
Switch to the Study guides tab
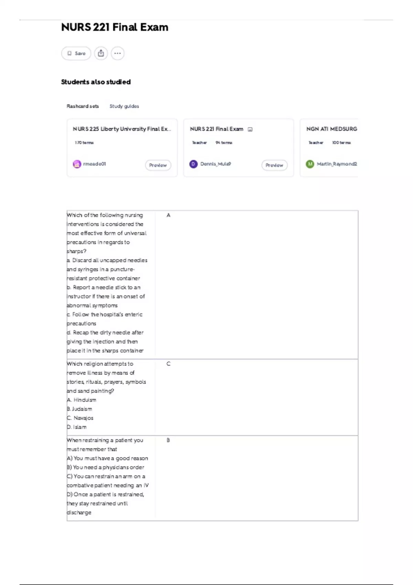click(124, 106)
